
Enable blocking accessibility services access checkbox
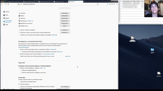[19, 35]
